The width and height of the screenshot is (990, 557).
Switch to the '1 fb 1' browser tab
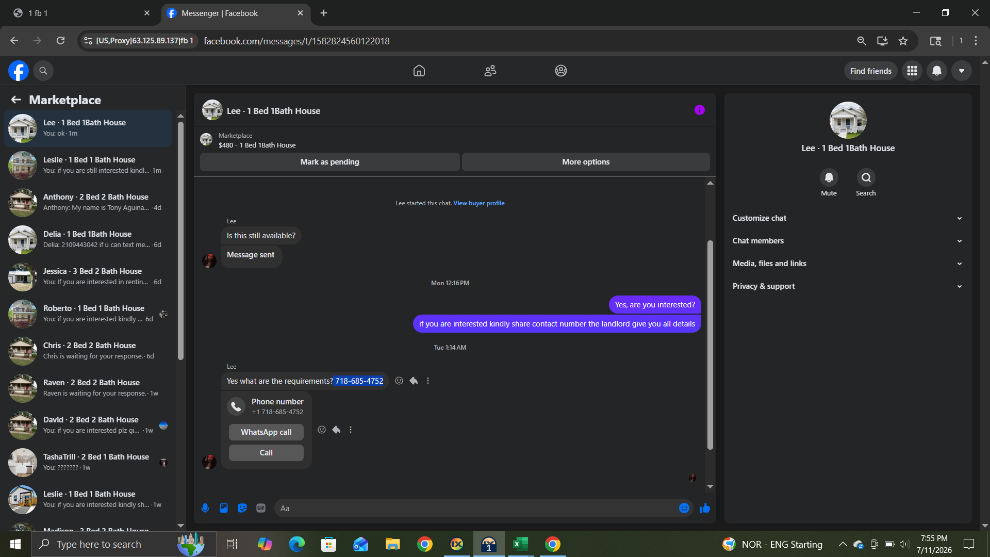(x=81, y=13)
